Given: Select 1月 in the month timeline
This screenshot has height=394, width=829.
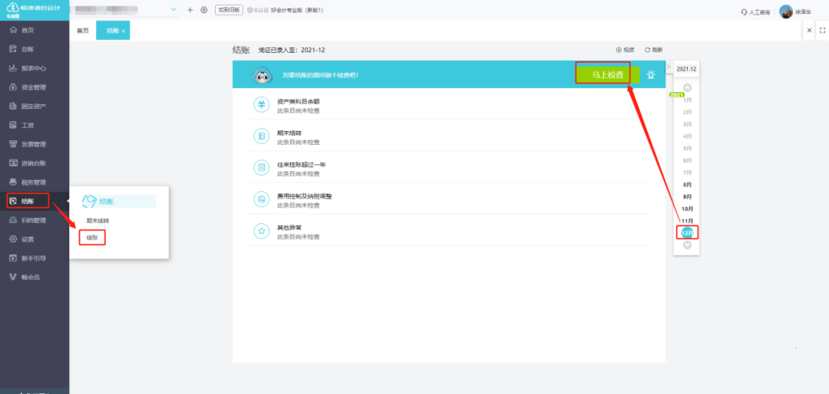Looking at the screenshot, I should [687, 100].
